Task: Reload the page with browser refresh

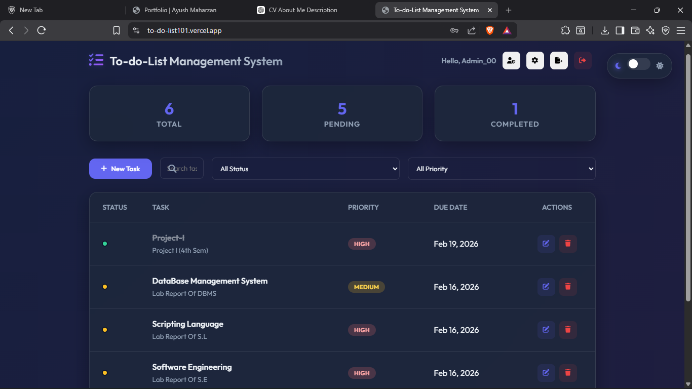Action: pyautogui.click(x=42, y=30)
